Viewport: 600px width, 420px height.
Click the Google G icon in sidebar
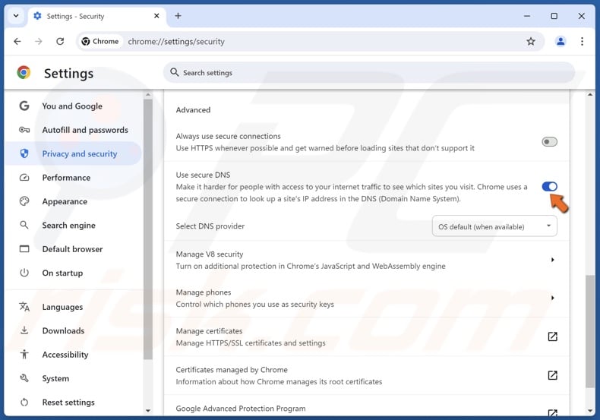click(x=24, y=106)
